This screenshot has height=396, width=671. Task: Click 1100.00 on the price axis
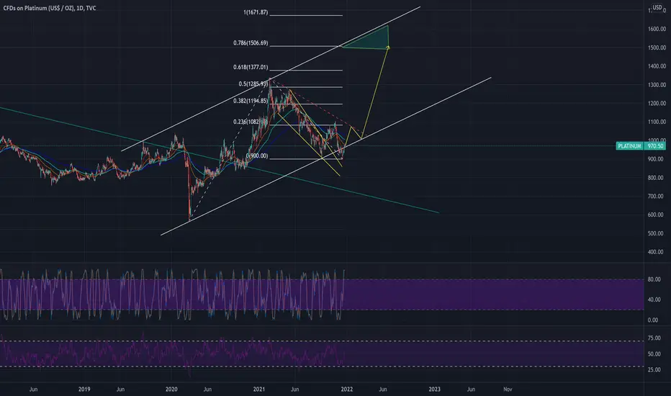pos(657,122)
